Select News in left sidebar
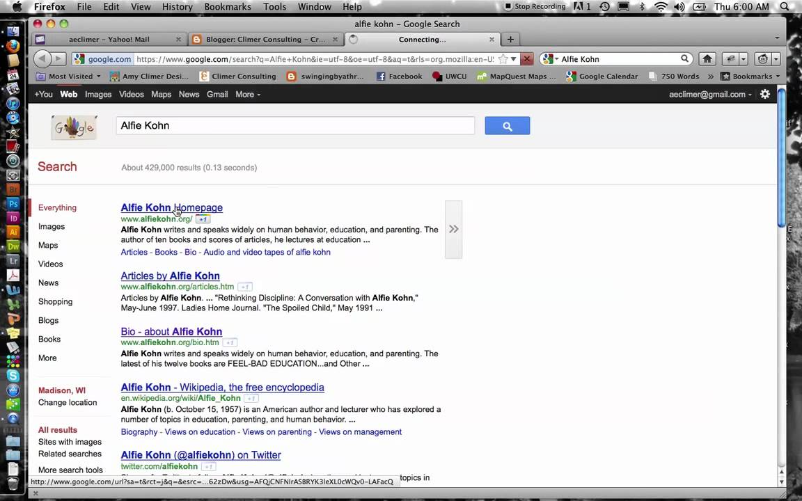802x501 pixels. pyautogui.click(x=49, y=283)
